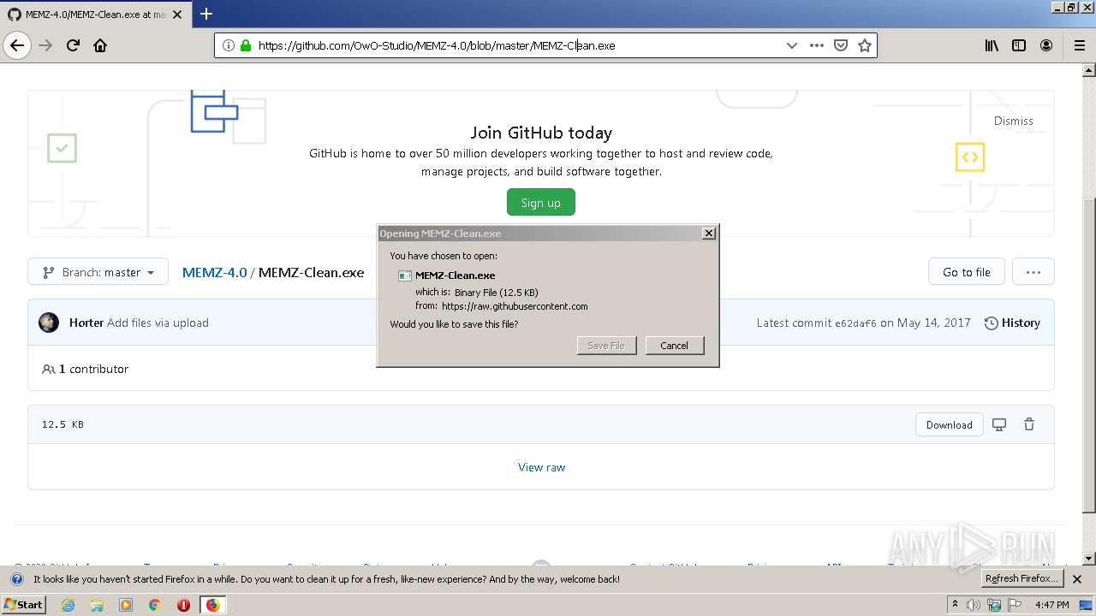The height and width of the screenshot is (616, 1096).
Task: Open Firefox hamburger menu
Action: pos(1079,45)
